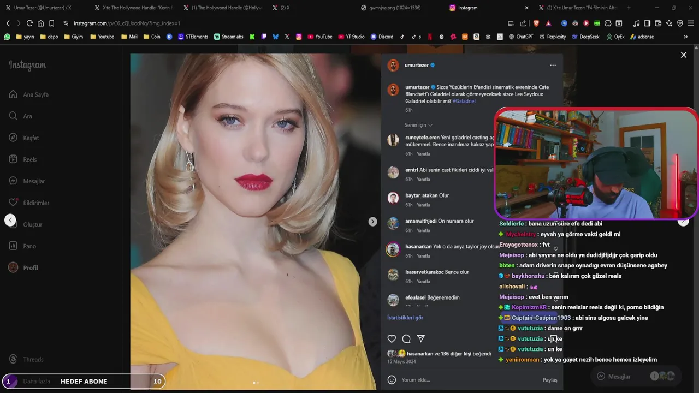Open Ana Sayfa in Instagram sidebar

coord(29,94)
